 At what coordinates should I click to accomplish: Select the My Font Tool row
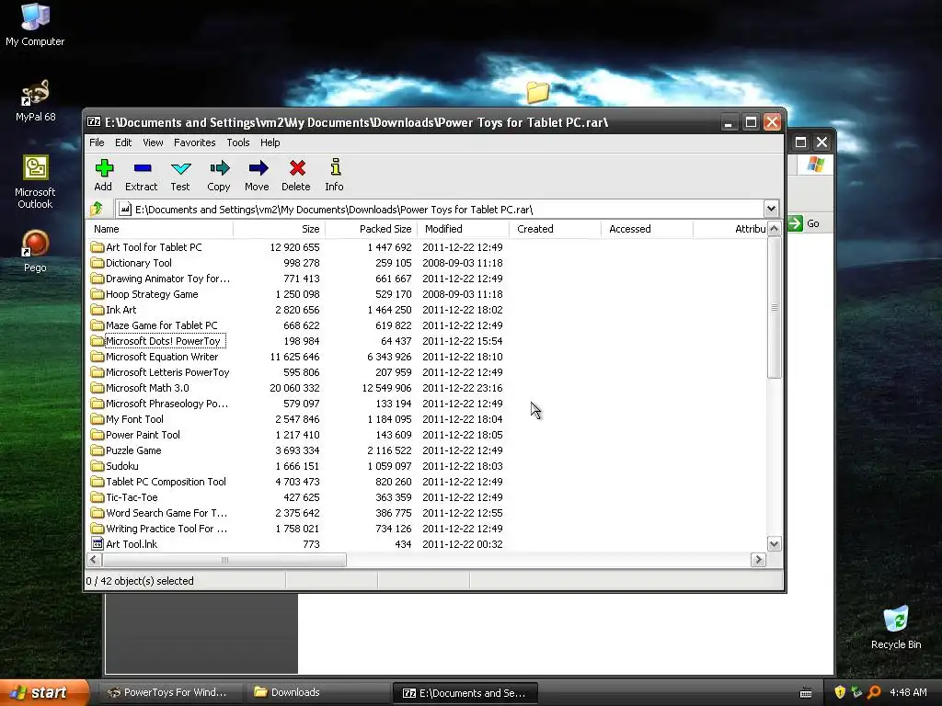[427, 418]
